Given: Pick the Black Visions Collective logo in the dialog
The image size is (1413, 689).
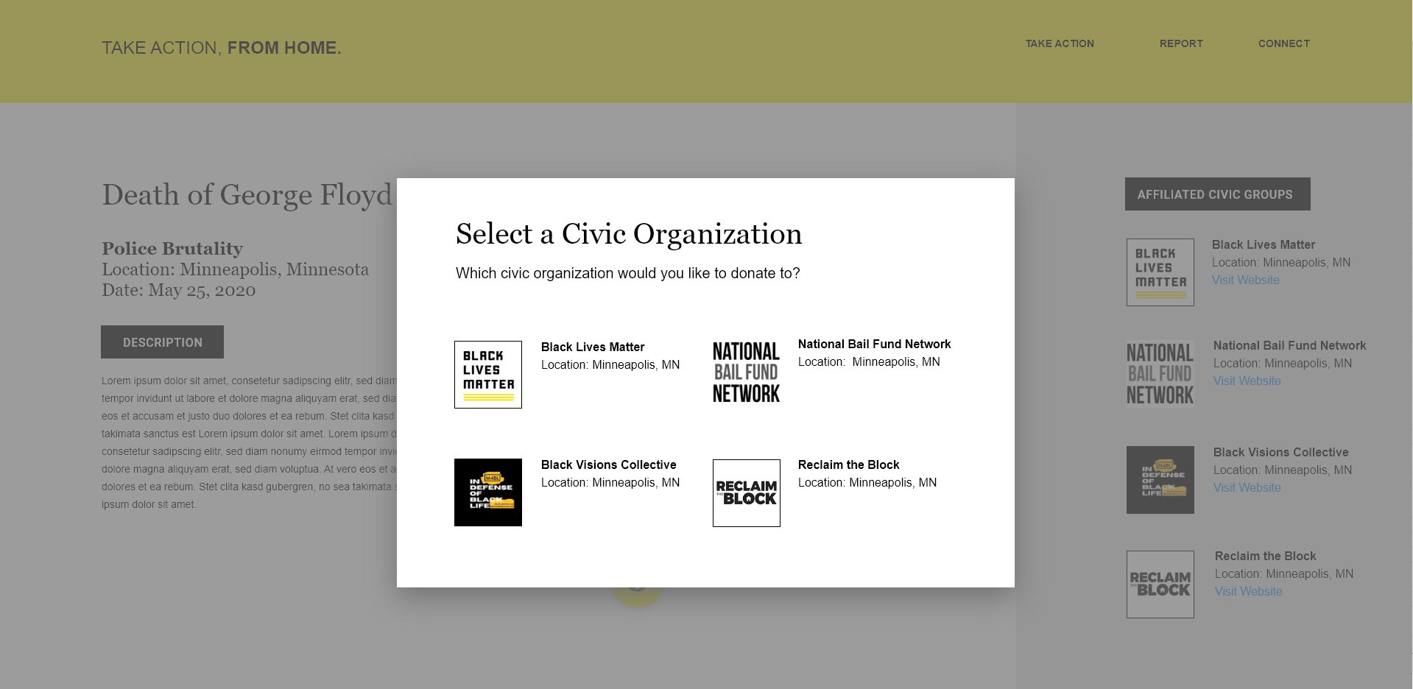Looking at the screenshot, I should 488,492.
